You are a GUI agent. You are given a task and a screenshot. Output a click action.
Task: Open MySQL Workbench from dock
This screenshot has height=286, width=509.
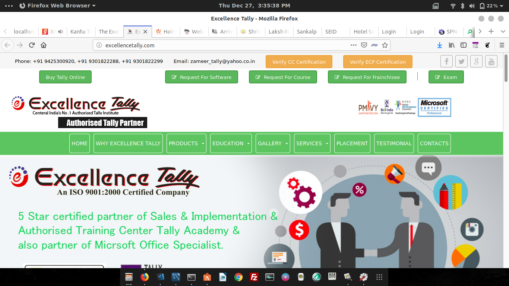pos(176,277)
